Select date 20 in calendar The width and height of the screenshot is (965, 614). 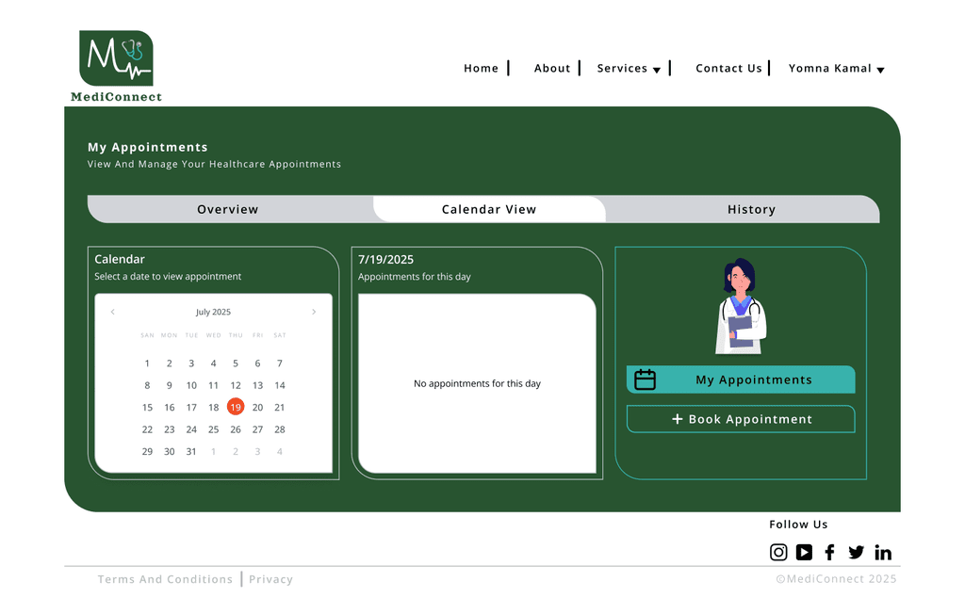(257, 407)
